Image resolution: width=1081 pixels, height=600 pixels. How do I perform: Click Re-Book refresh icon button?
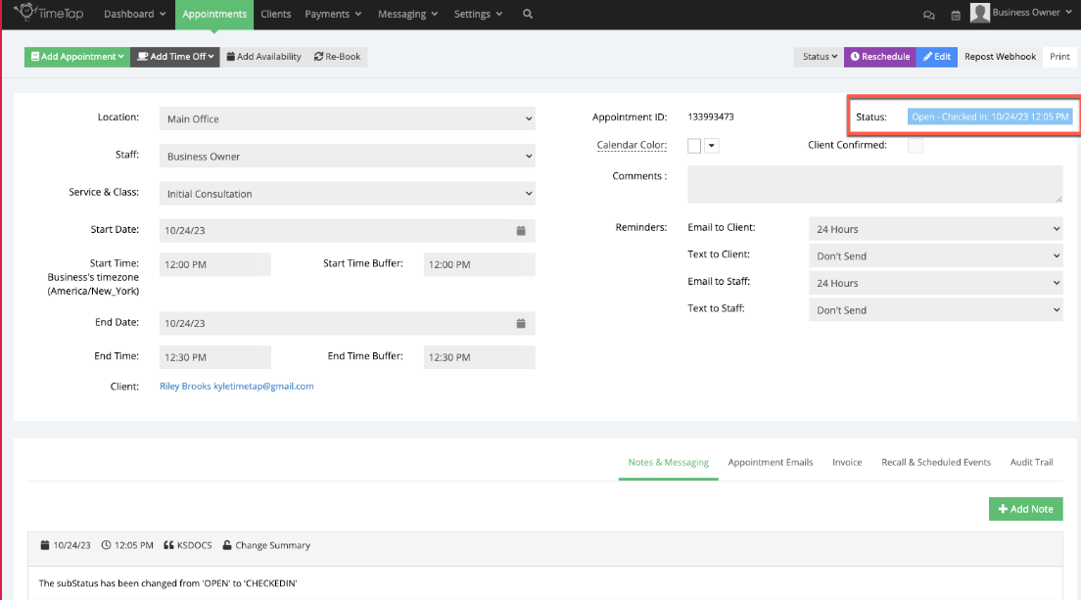[x=338, y=57]
